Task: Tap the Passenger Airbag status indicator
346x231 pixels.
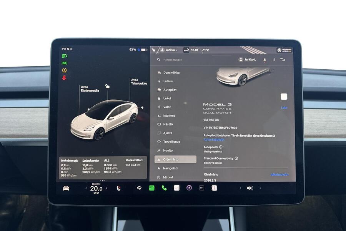Action: 284,50
